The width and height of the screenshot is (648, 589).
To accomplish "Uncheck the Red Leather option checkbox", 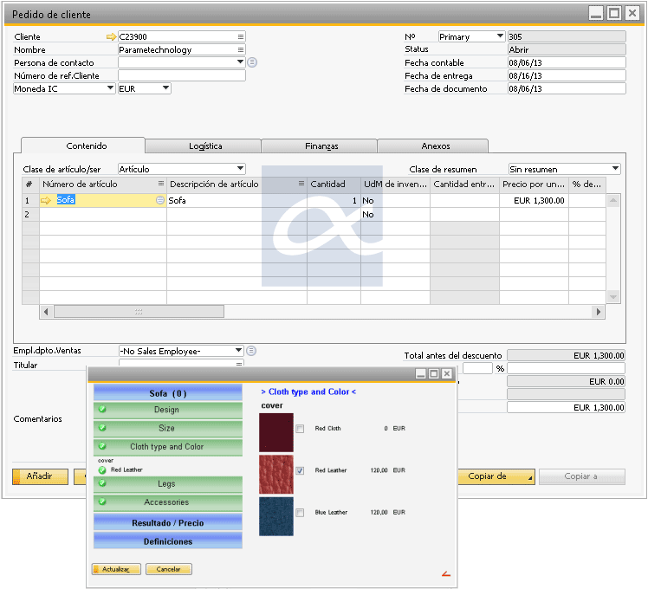I will (x=300, y=470).
